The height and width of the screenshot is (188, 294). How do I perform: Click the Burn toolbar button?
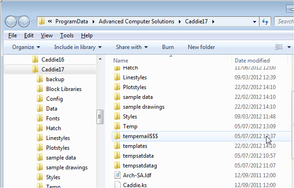point(168,47)
